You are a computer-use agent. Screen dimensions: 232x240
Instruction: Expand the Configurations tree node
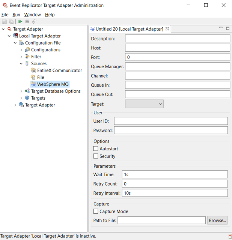(x=21, y=50)
